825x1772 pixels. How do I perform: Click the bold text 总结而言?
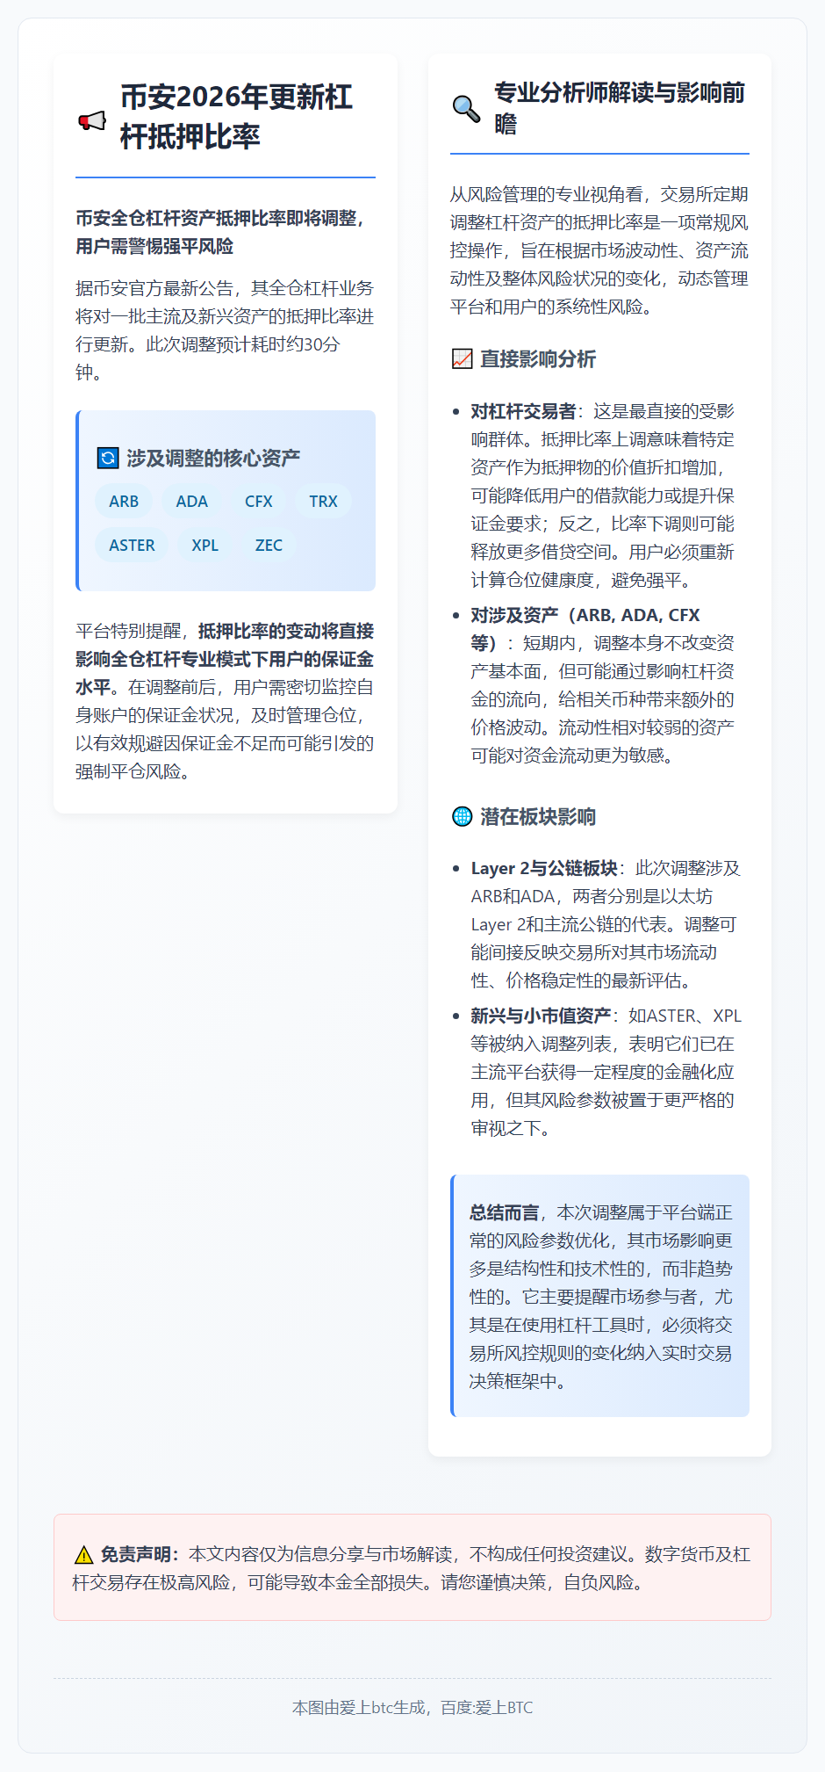pyautogui.click(x=504, y=1212)
